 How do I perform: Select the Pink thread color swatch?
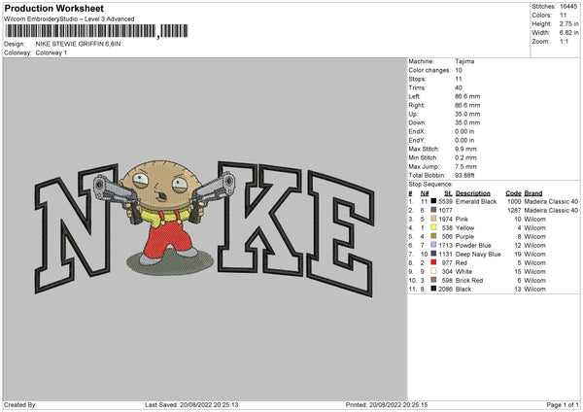click(433, 219)
